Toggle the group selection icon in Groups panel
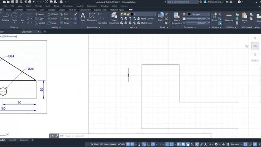 pos(220,23)
